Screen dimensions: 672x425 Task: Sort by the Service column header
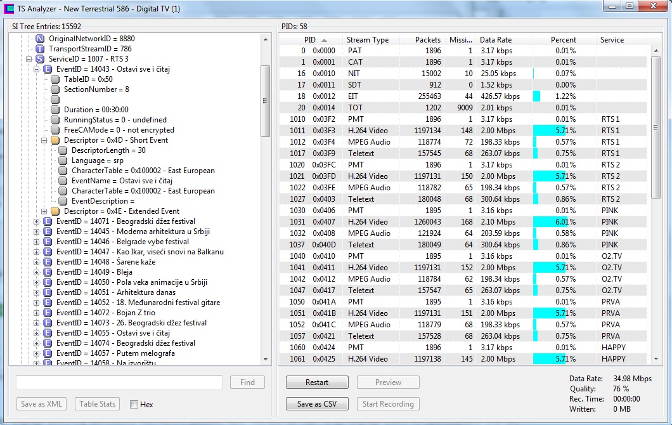point(621,39)
